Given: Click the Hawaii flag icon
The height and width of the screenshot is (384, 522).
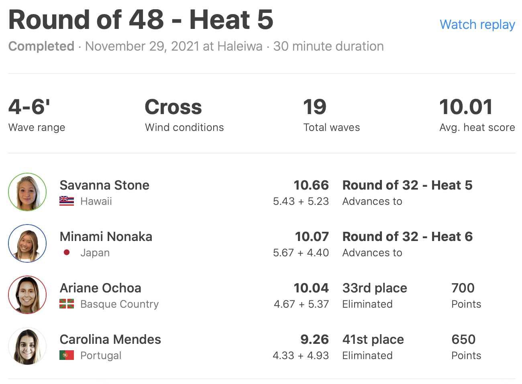Looking at the screenshot, I should pyautogui.click(x=67, y=201).
